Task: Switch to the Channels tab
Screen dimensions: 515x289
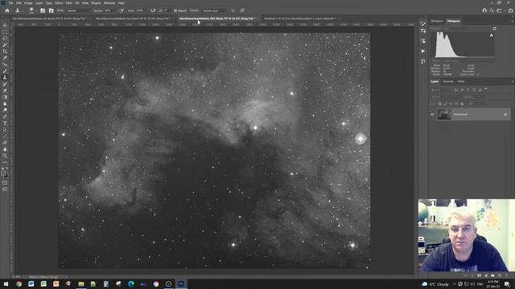Action: (x=448, y=81)
